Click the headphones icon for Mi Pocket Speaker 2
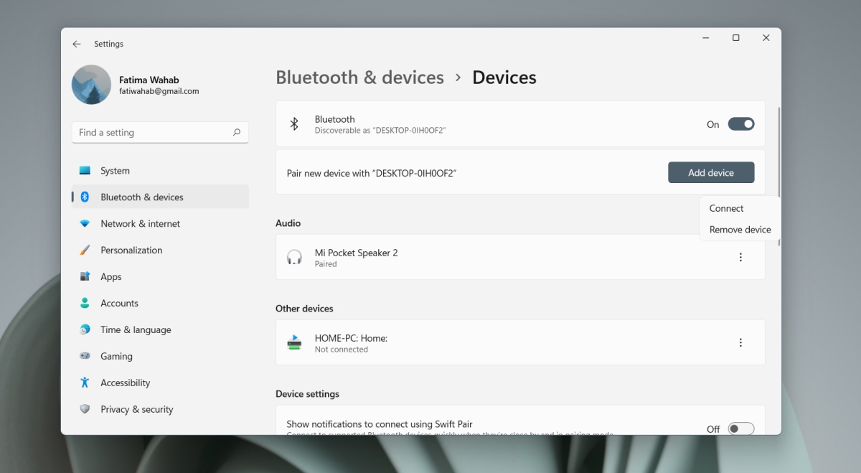The width and height of the screenshot is (861, 473). pos(294,257)
